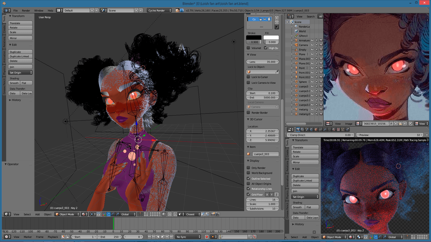Enable the Only Render checkbox
Viewport: 431px width, 242px height.
coord(248,168)
